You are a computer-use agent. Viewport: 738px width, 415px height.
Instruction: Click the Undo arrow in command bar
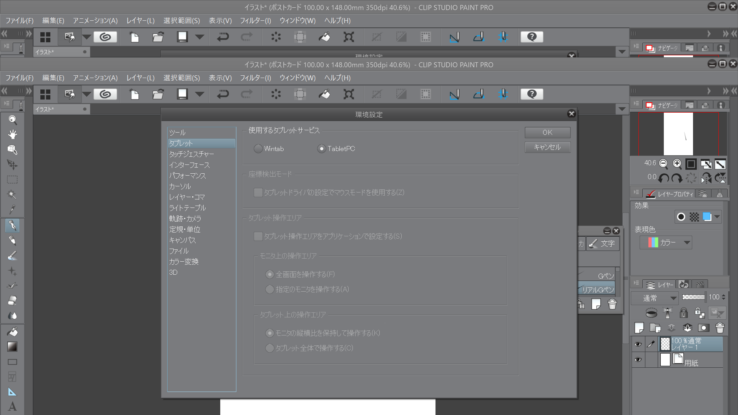(223, 94)
